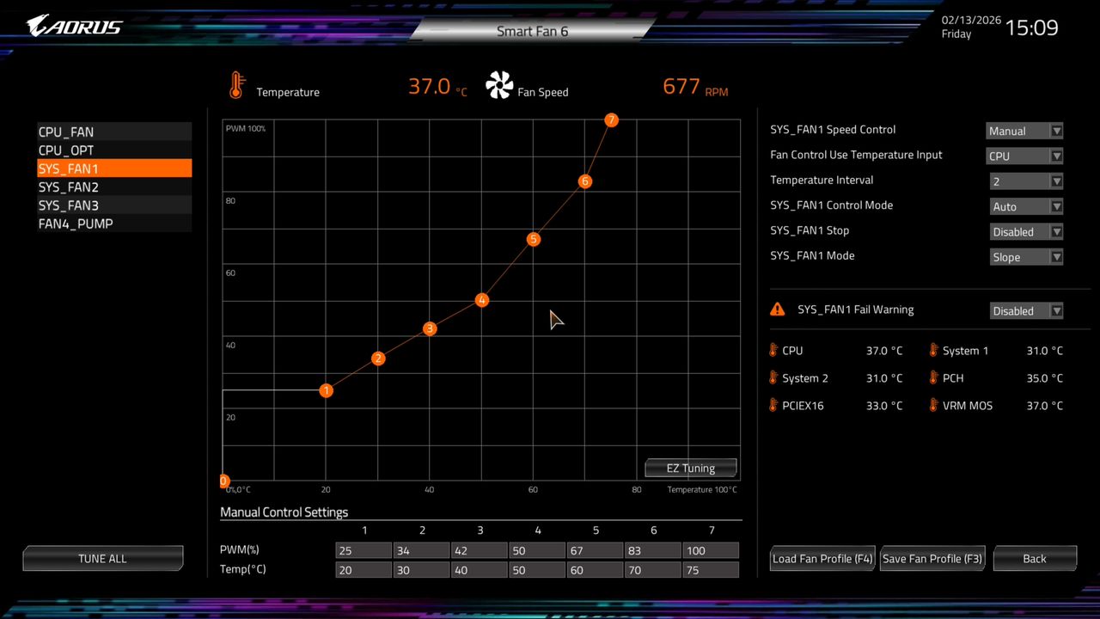Screen dimensions: 1100x619
Task: Click the SYS_FAN1 Fail Warning alert icon
Action: click(777, 309)
